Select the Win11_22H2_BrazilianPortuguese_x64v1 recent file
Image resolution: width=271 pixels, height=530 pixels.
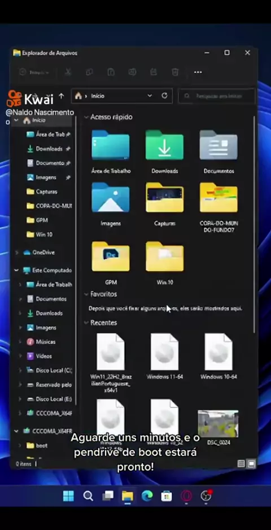111,363
